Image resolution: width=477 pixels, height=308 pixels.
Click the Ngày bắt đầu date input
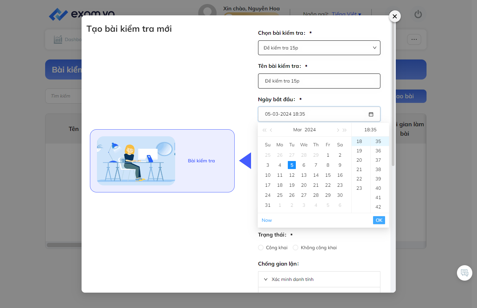click(319, 114)
